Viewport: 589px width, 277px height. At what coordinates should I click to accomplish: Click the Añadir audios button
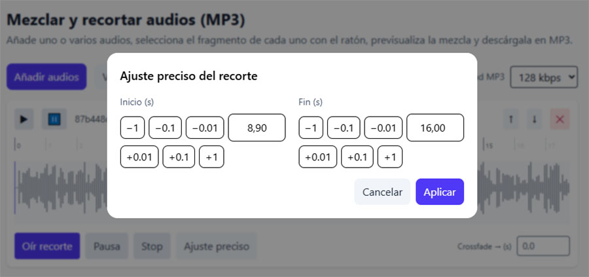[46, 77]
